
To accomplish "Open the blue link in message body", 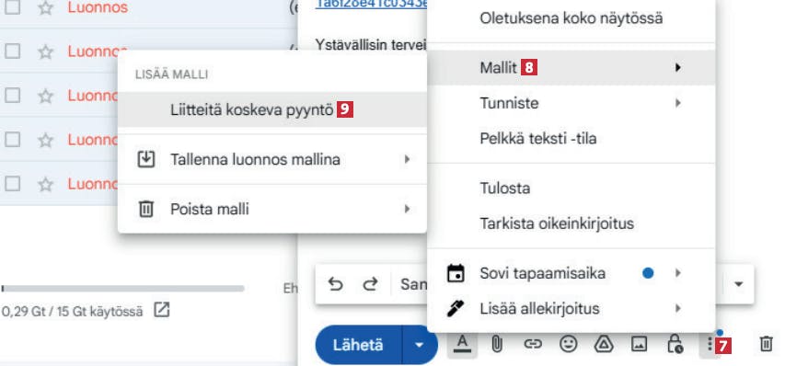I will pyautogui.click(x=371, y=4).
